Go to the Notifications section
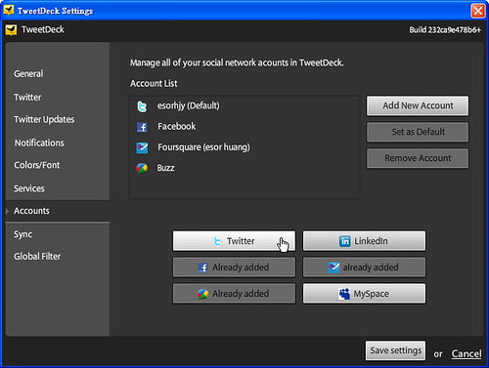The image size is (489, 368). point(39,143)
